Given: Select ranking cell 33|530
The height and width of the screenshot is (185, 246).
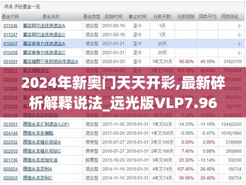Looking at the screenshot, I should click(235, 160).
